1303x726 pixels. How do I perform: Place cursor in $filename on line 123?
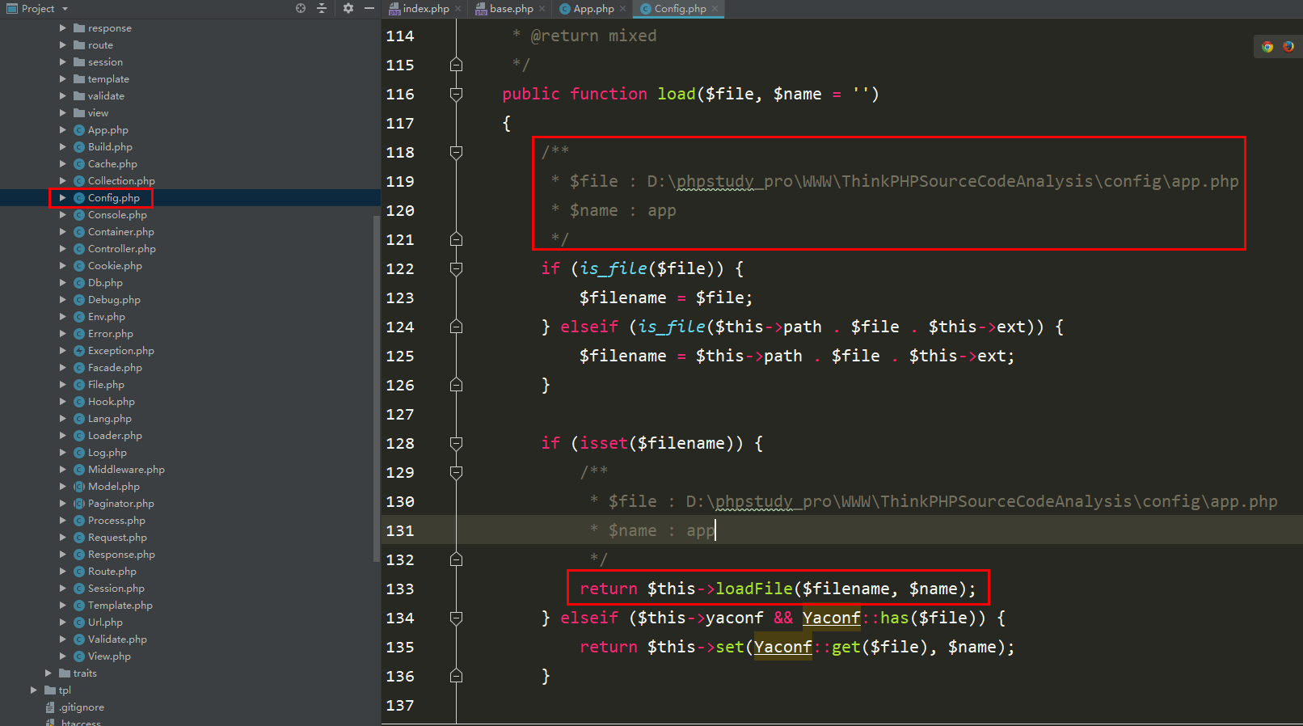tap(623, 298)
